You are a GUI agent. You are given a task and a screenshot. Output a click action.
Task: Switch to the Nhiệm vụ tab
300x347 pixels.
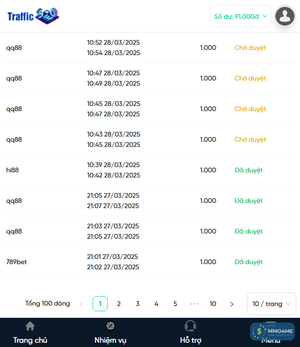pyautogui.click(x=111, y=340)
